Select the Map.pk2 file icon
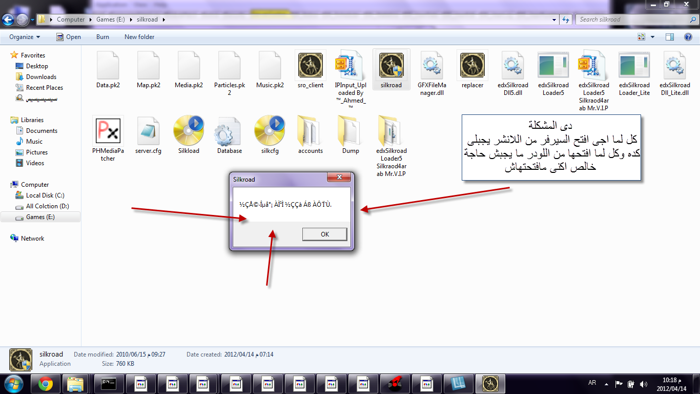700x394 pixels. tap(149, 65)
